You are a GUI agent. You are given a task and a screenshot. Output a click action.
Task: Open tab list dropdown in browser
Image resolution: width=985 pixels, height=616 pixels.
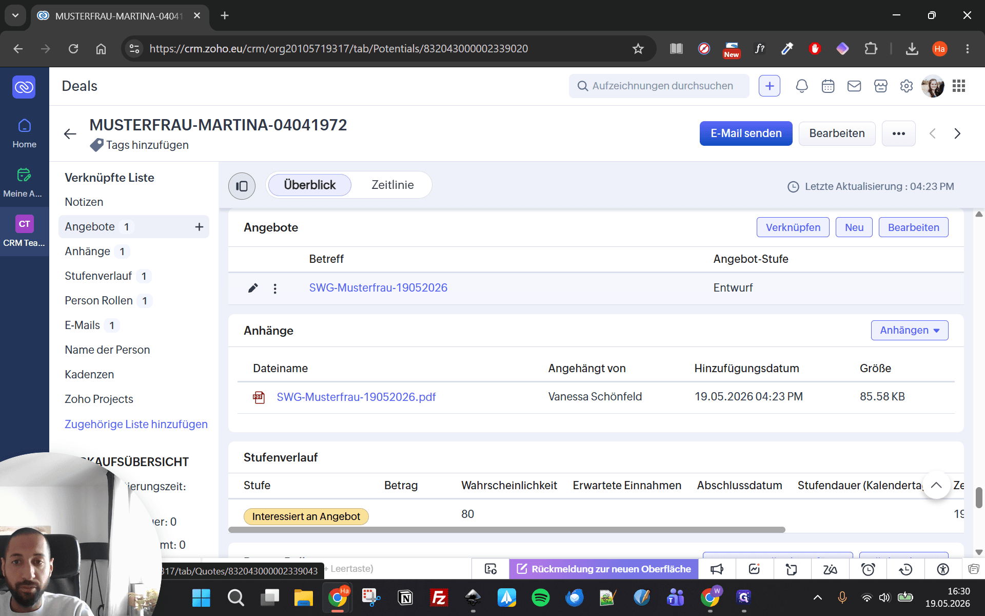[x=15, y=15]
